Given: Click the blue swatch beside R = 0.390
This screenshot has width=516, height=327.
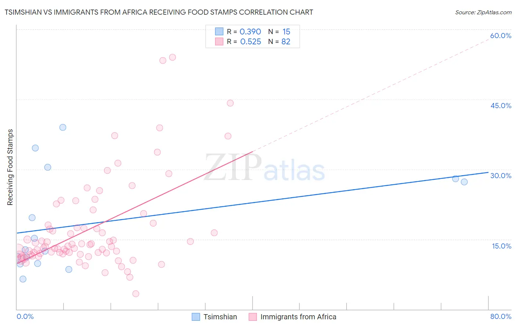Looking at the screenshot, I should click(x=219, y=32).
